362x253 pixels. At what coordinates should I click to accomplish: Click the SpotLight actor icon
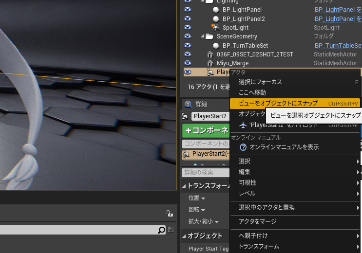[x=216, y=27]
